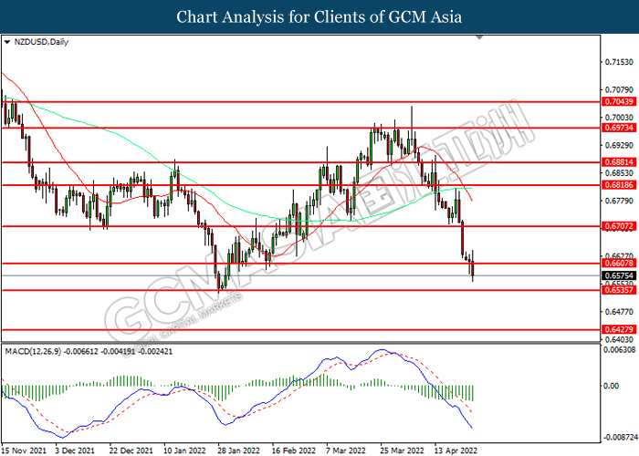Select the 0.65357 support level label

(619, 290)
